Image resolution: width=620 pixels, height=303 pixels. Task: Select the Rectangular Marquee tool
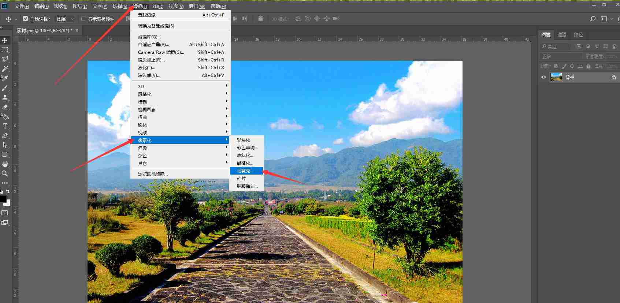coord(5,50)
